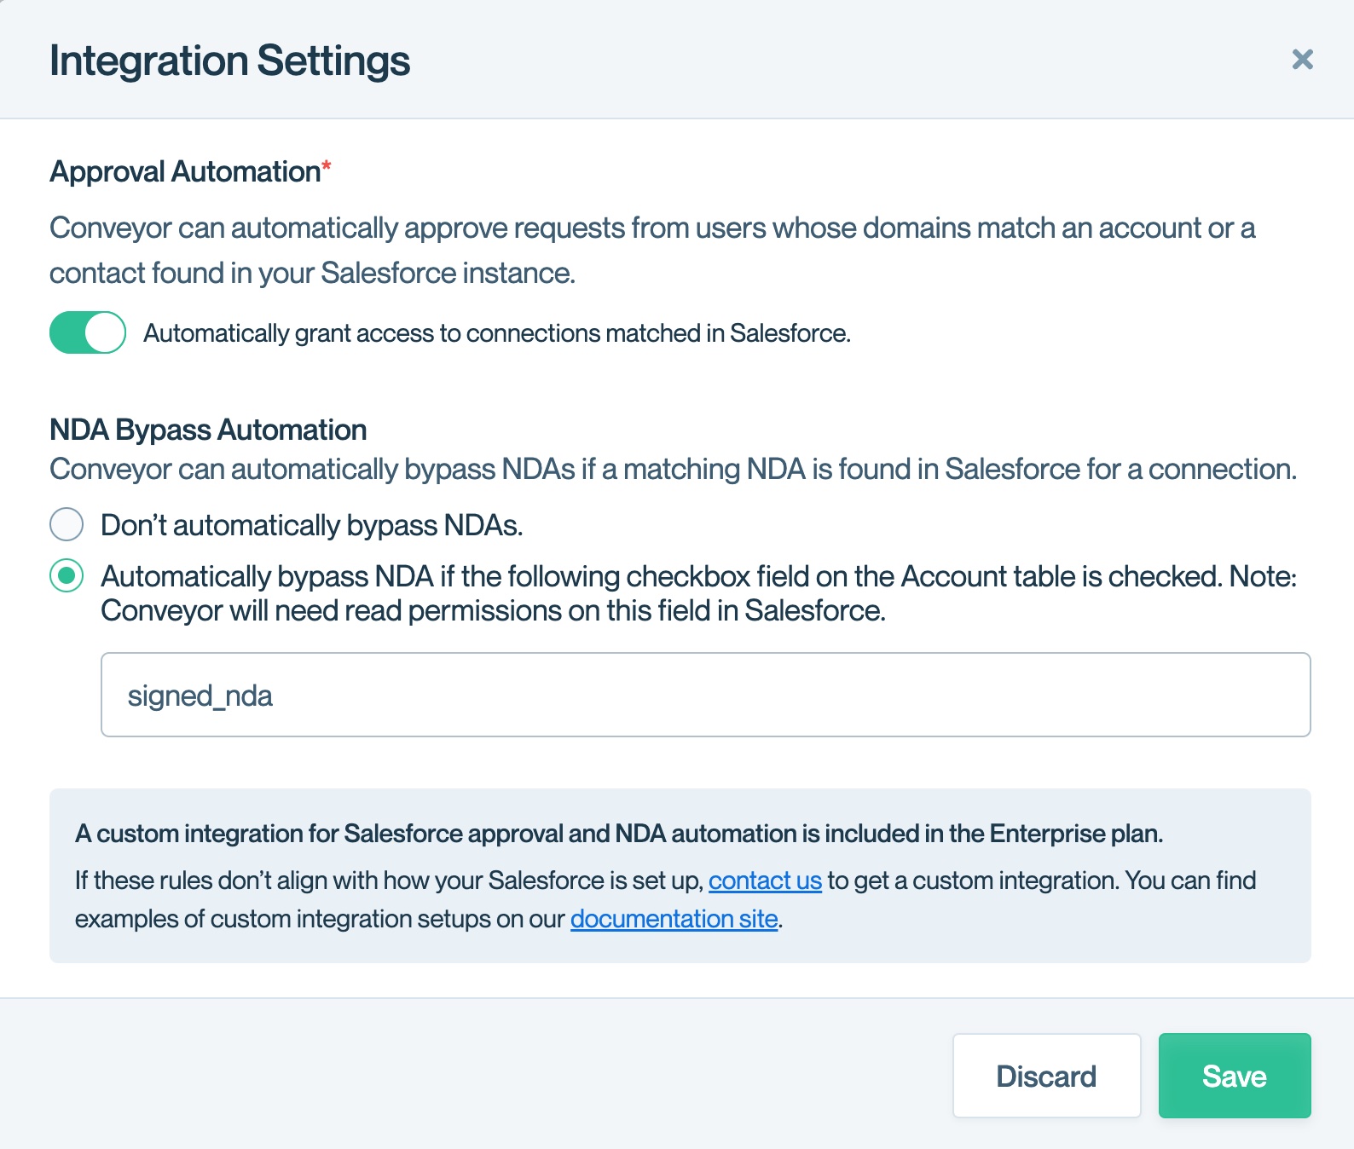1354x1149 pixels.
Task: Save the integration settings
Action: point(1234,1076)
